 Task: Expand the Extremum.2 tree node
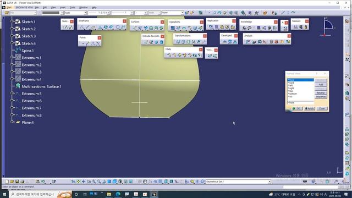click(12, 64)
